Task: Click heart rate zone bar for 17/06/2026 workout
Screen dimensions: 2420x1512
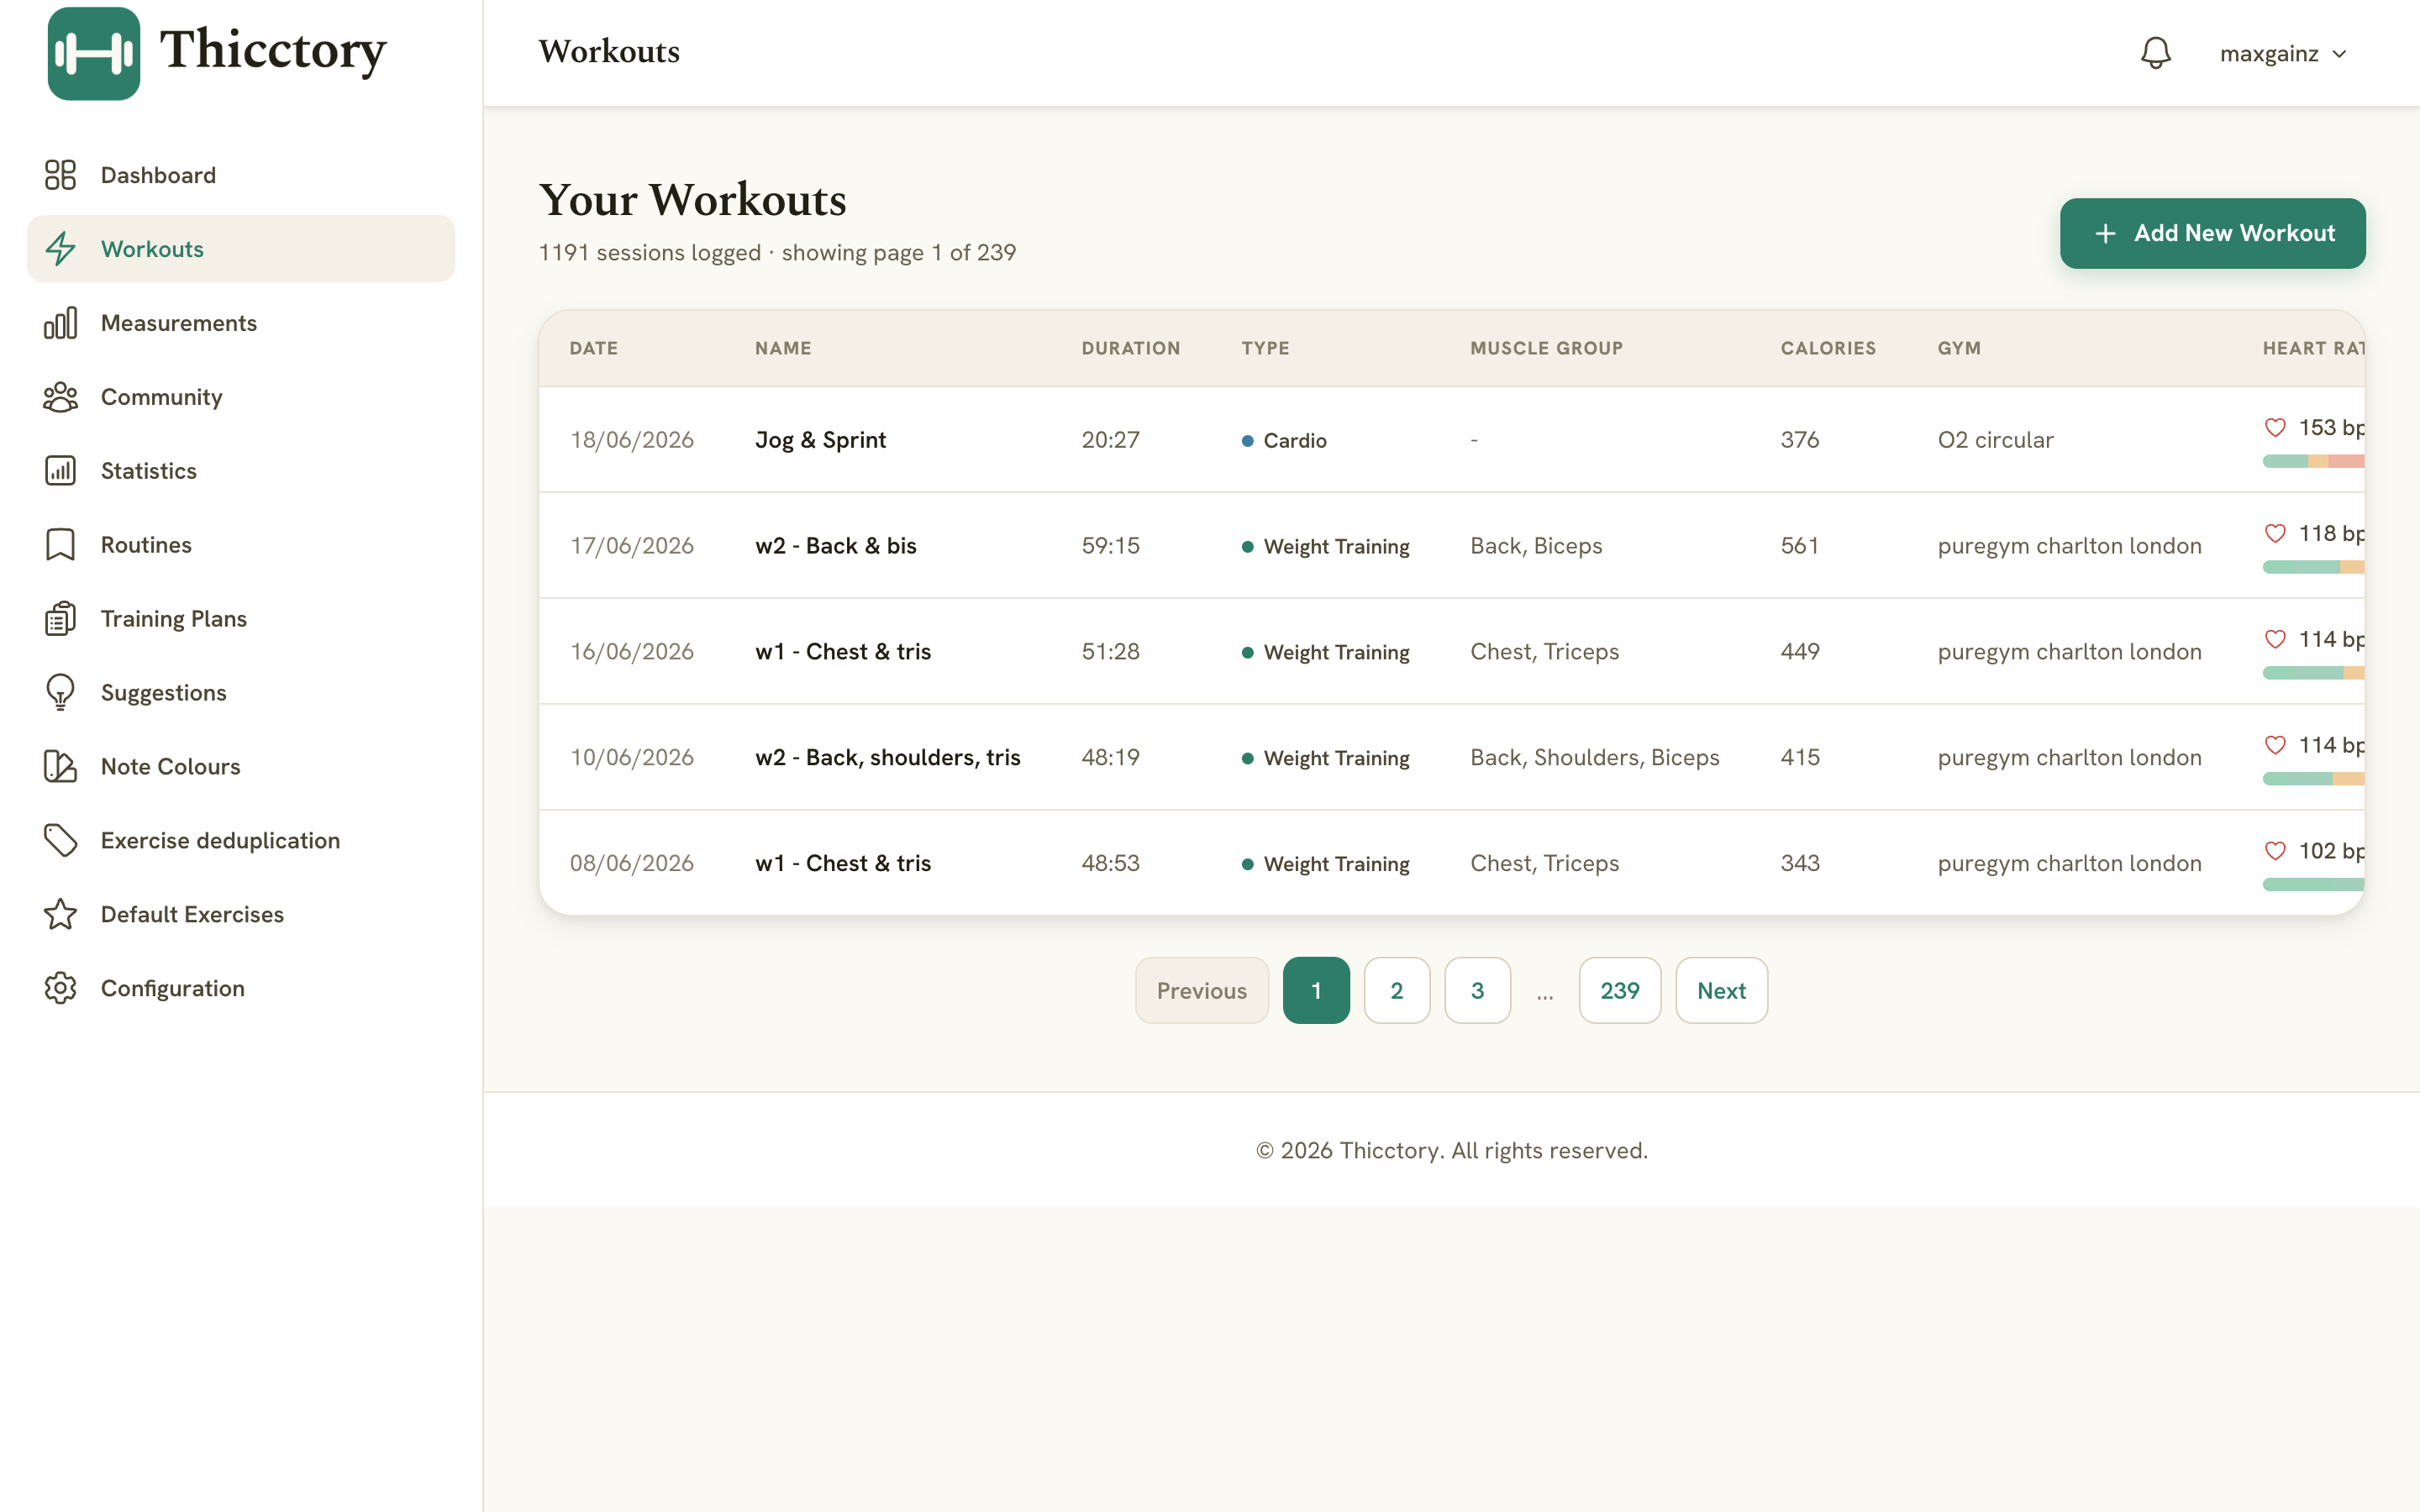Action: tap(2313, 568)
